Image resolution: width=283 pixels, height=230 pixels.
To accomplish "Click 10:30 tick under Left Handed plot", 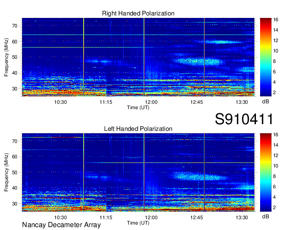I will pyautogui.click(x=60, y=217).
